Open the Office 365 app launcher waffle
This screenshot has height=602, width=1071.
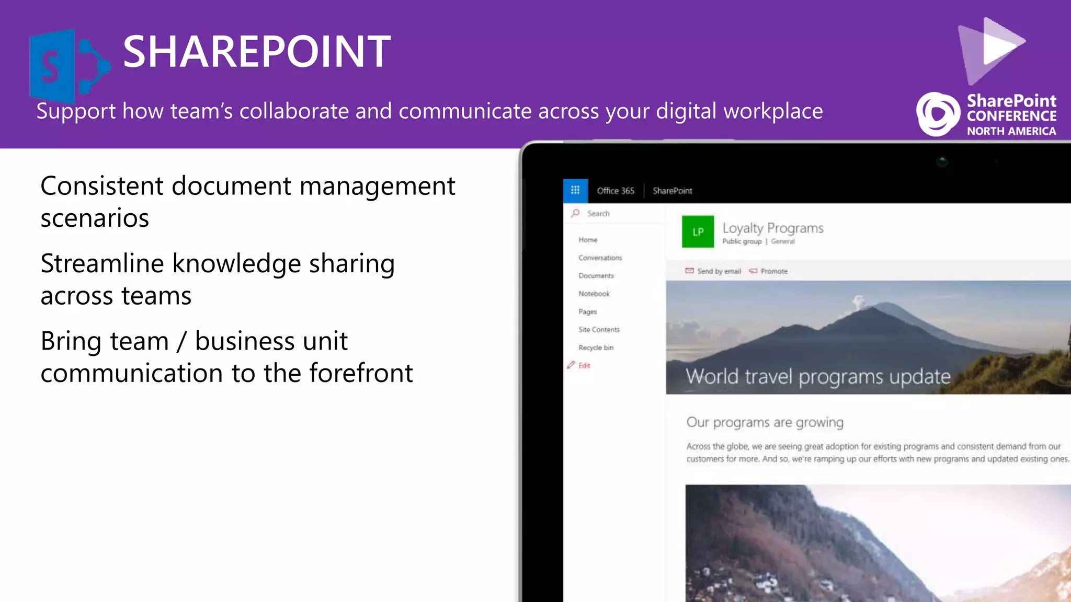575,190
